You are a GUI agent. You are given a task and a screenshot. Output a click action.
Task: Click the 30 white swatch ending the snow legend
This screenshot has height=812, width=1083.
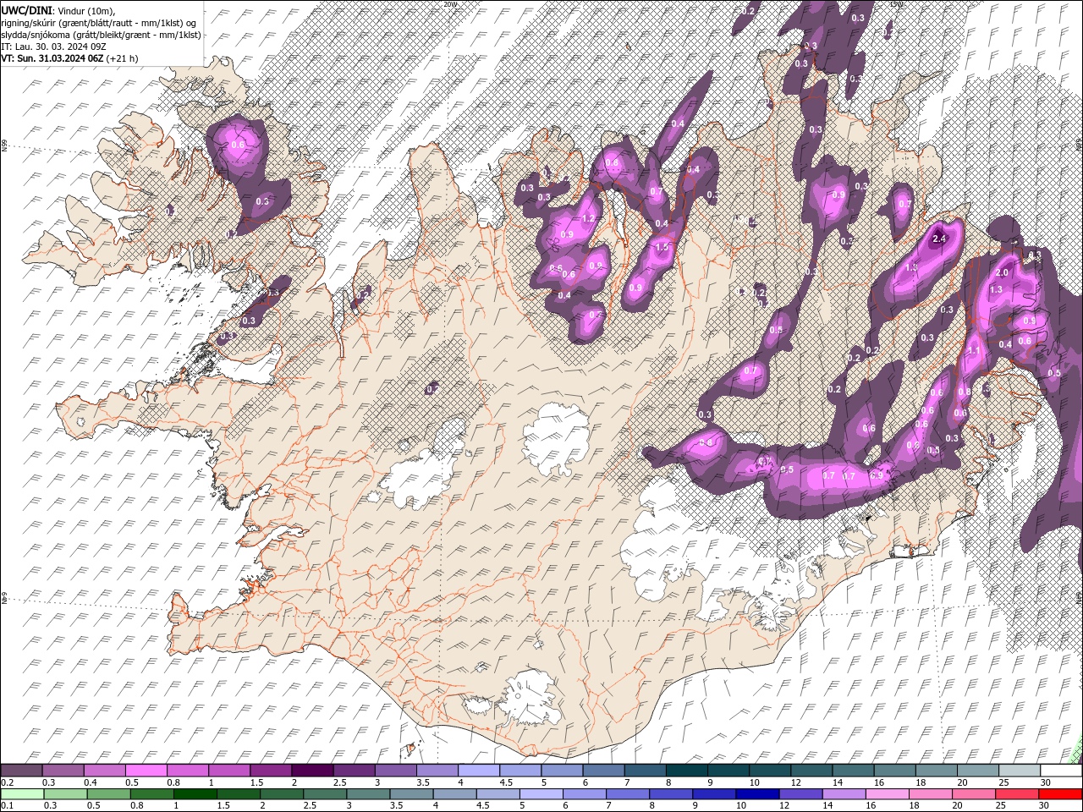(x=1061, y=771)
